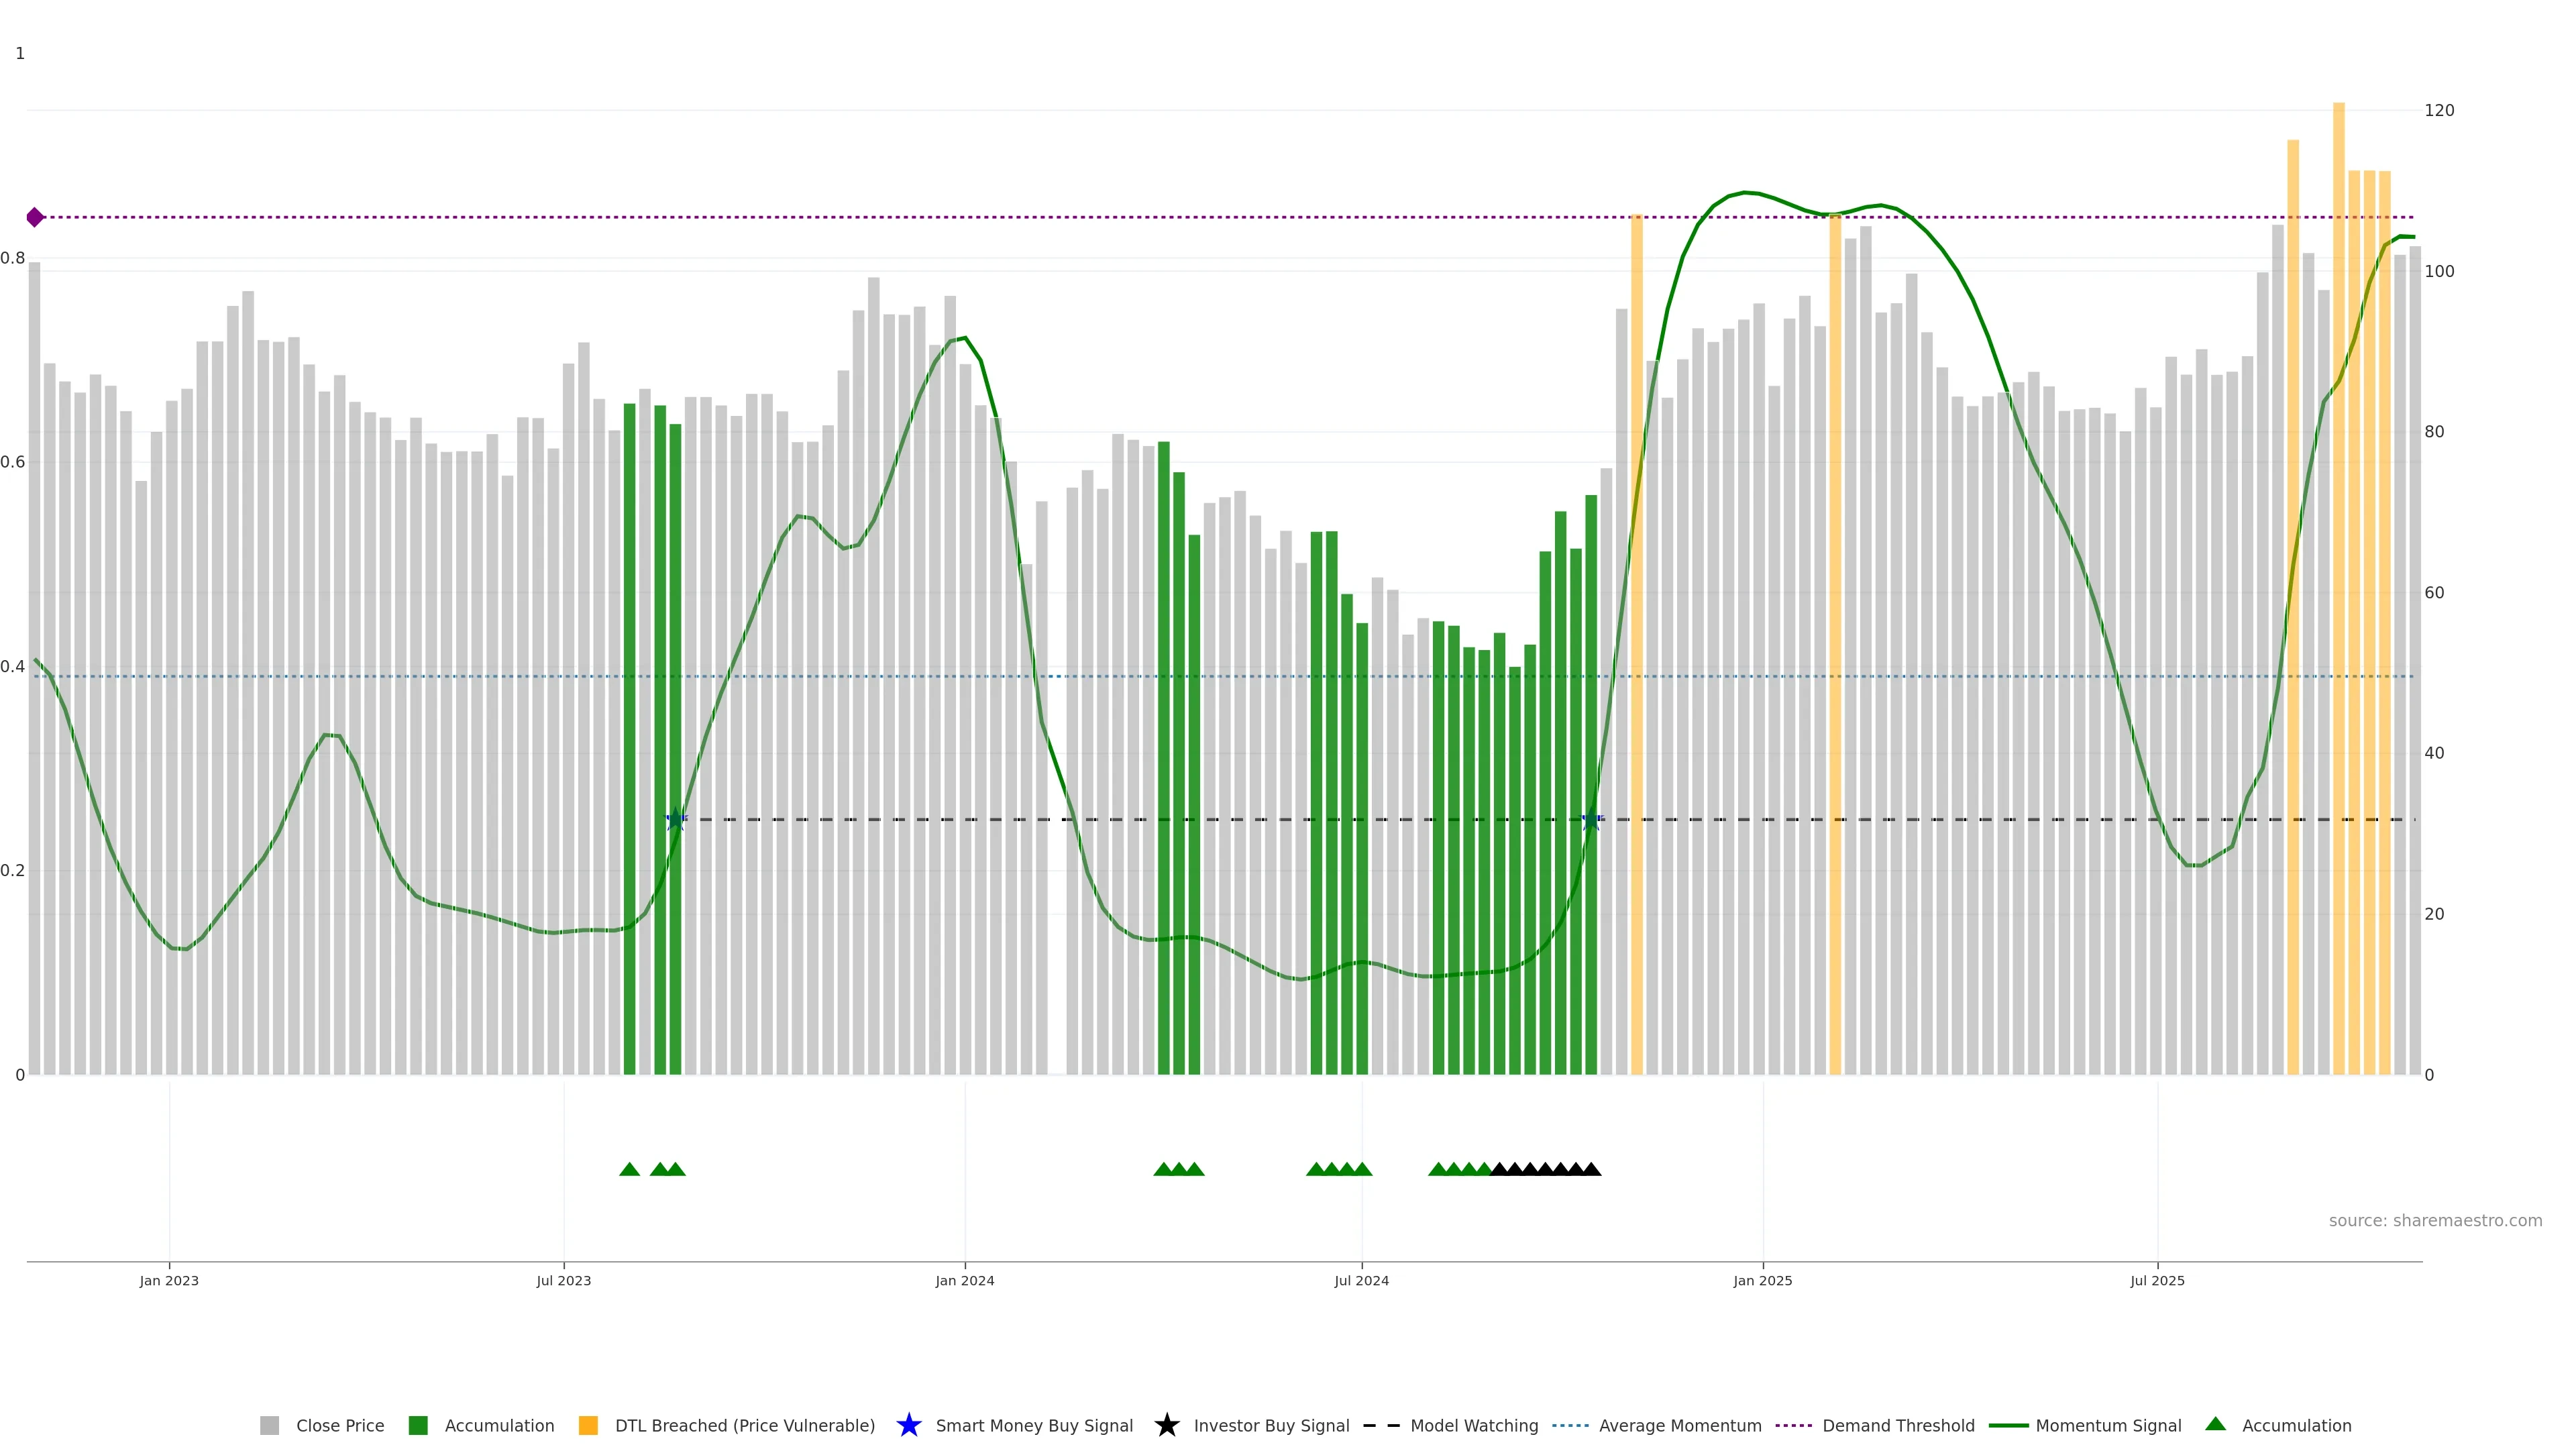The height and width of the screenshot is (1449, 2576).
Task: Click the purple Demand Threshold diamond marker
Action: [x=35, y=217]
